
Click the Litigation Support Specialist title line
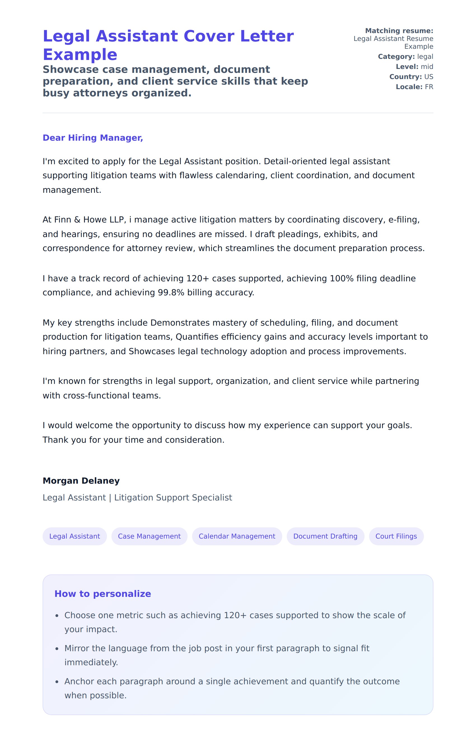coord(137,497)
